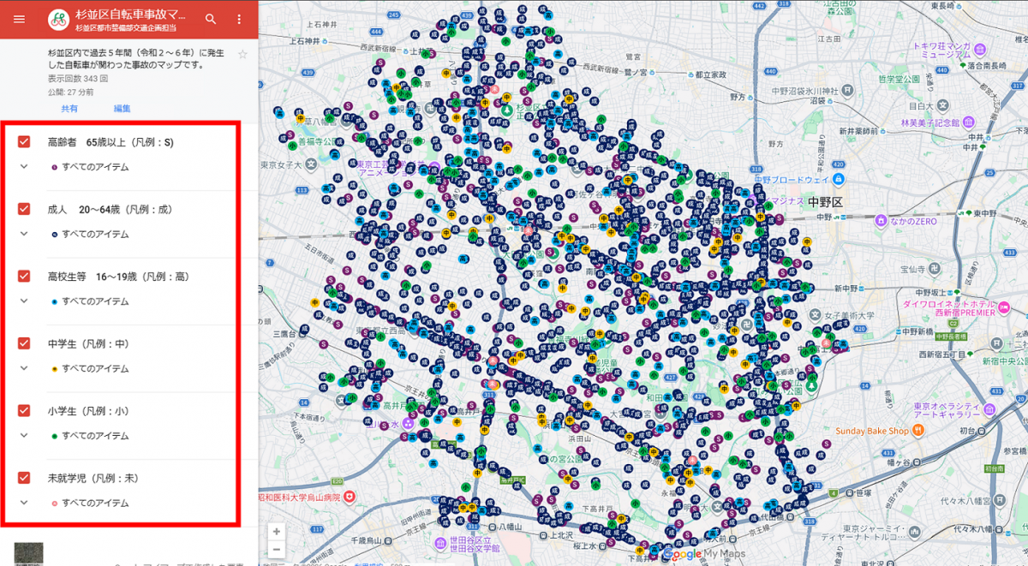Click the search magnifier icon in the header
This screenshot has width=1028, height=566.
click(211, 19)
